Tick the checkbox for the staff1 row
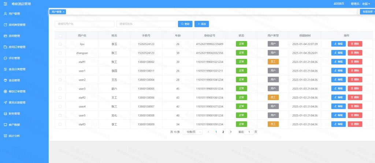This screenshot has height=163, width=375. [60, 62]
